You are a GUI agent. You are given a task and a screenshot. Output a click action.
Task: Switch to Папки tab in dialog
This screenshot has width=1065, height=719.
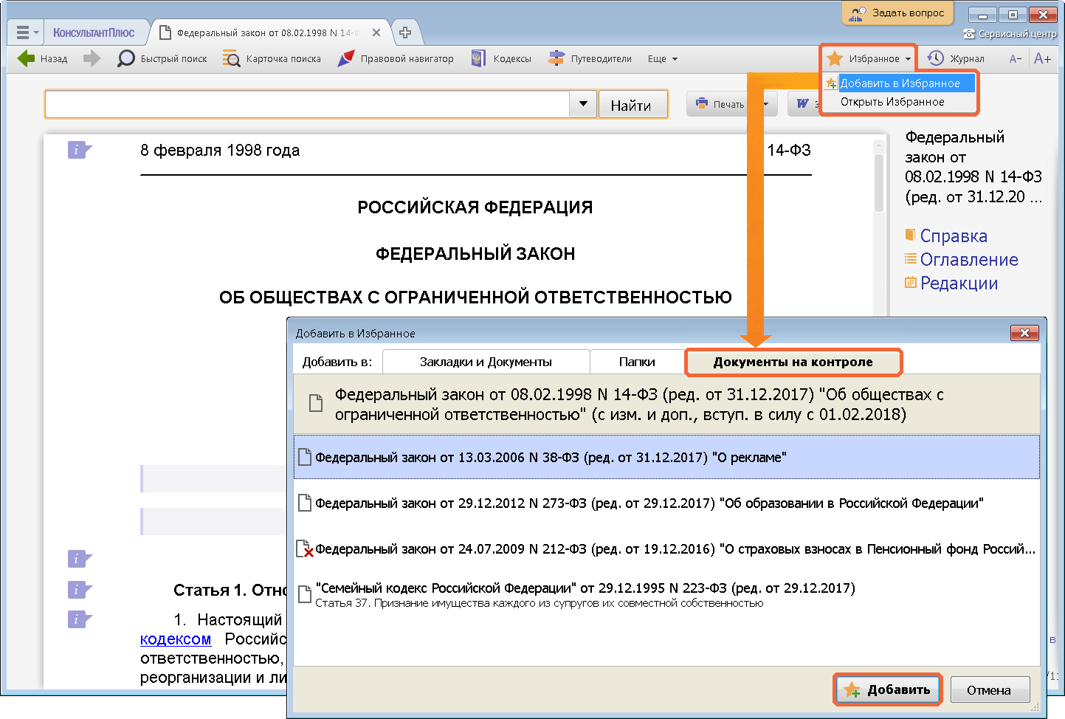[x=637, y=362]
